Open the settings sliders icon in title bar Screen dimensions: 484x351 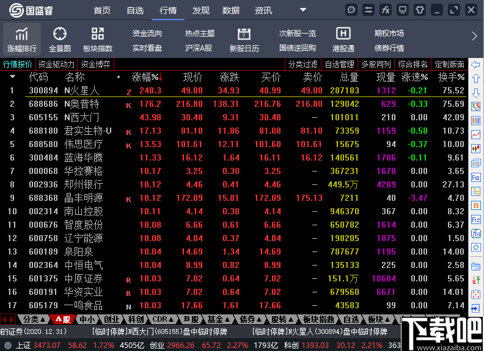click(x=369, y=10)
